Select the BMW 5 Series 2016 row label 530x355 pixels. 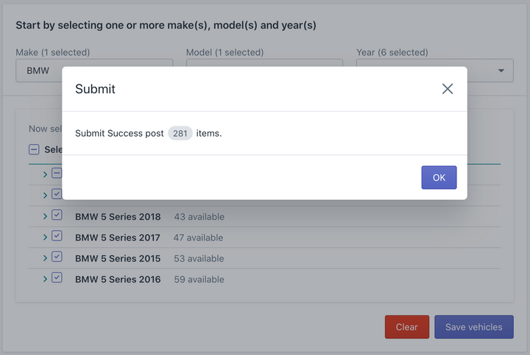tap(118, 279)
